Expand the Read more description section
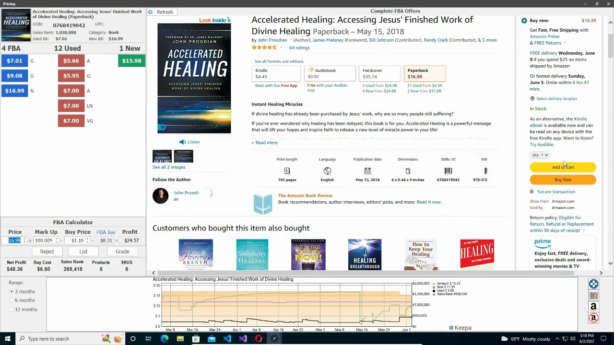The height and width of the screenshot is (345, 614). pyautogui.click(x=264, y=143)
